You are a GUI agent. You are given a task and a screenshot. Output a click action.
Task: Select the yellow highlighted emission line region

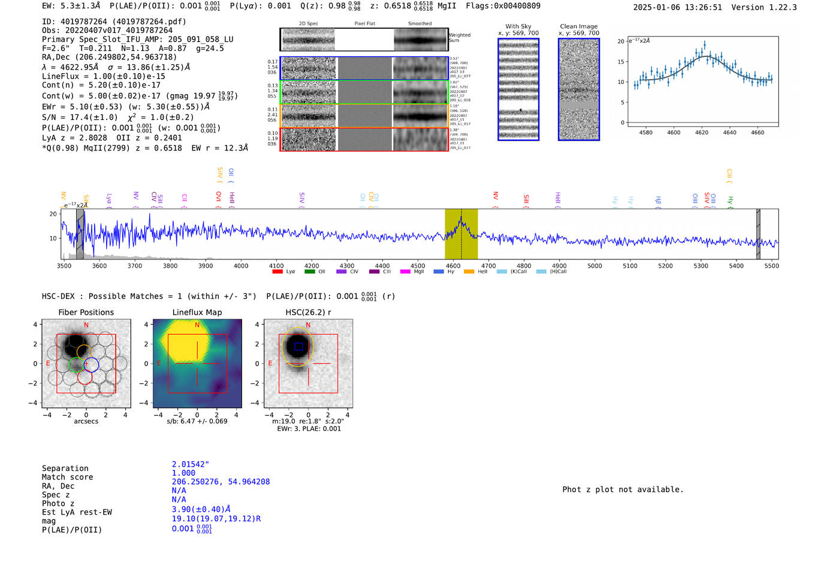point(461,234)
